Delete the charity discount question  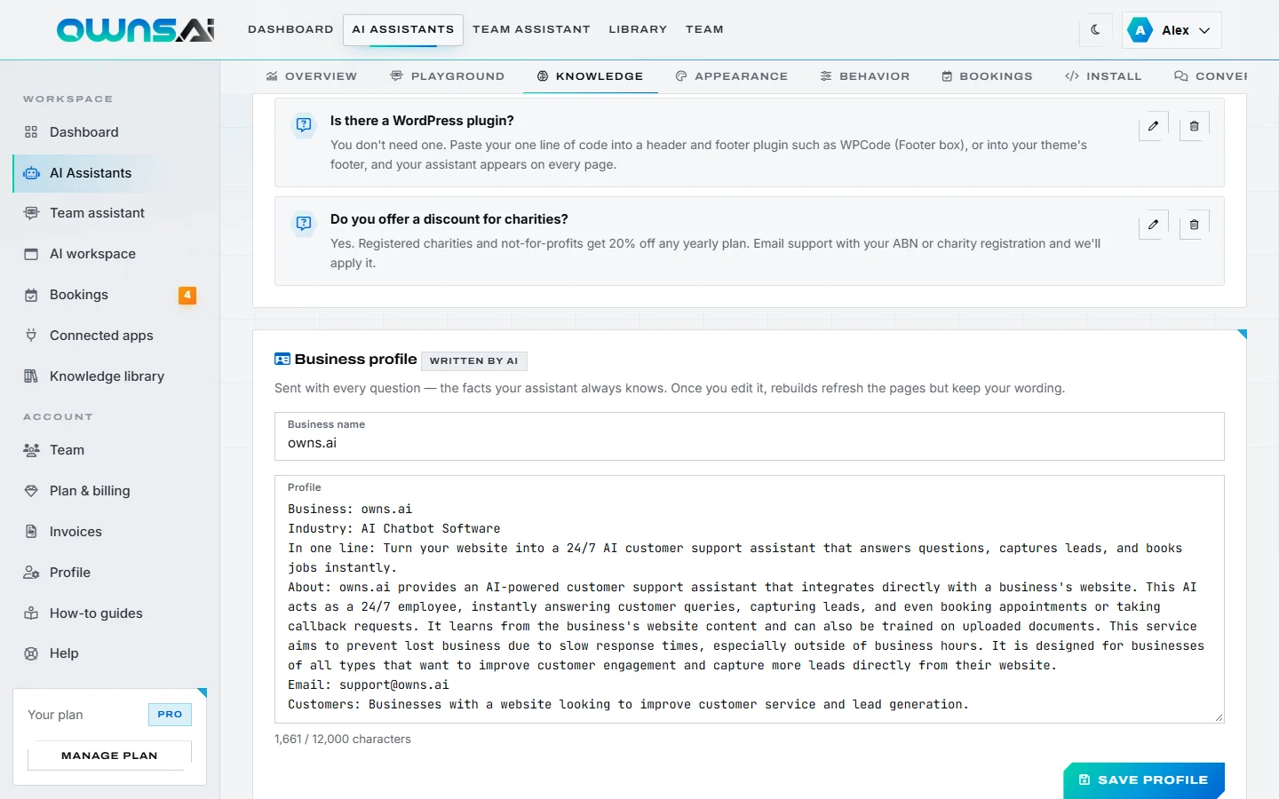(x=1194, y=225)
